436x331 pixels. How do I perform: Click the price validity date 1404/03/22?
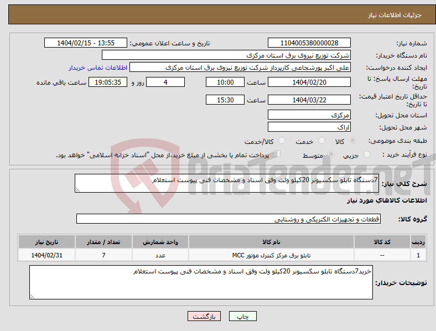pos(309,100)
